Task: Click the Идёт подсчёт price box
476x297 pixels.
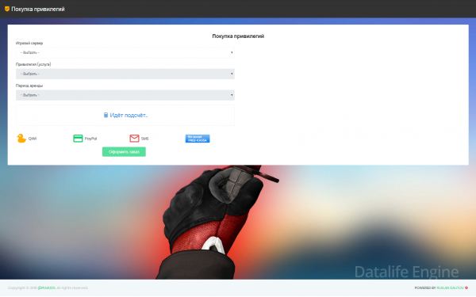Action: 125,115
